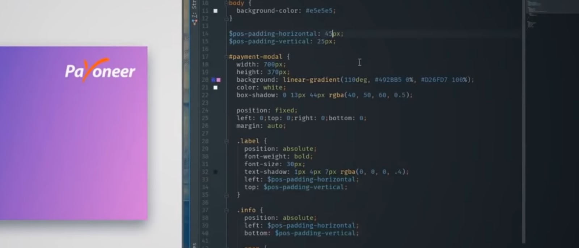Open the black rgba swatch on line 32

[x=216, y=172]
